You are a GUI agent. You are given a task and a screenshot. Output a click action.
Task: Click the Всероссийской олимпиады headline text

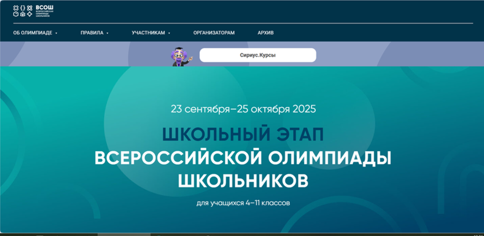242,158
